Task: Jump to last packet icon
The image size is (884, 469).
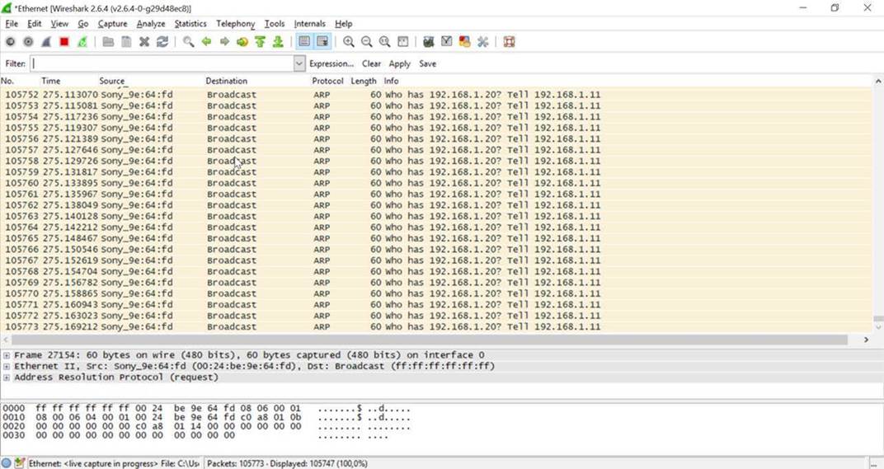Action: tap(278, 42)
